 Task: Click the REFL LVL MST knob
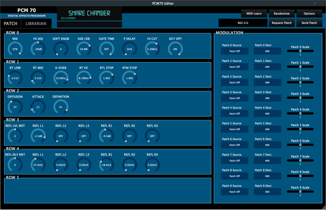click(15, 136)
